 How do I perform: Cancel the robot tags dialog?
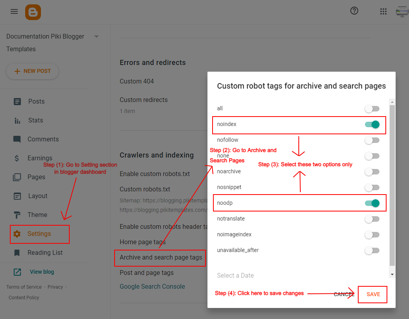coord(344,295)
